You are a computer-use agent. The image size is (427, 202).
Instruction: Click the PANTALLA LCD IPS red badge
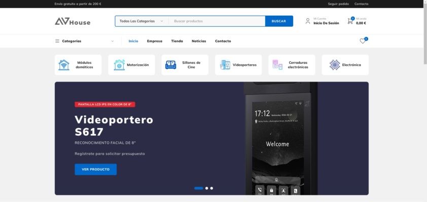[105, 104]
